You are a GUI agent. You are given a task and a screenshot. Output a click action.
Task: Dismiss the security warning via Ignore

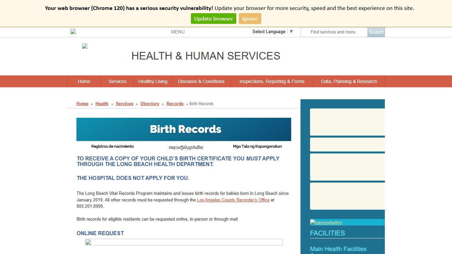(x=250, y=19)
